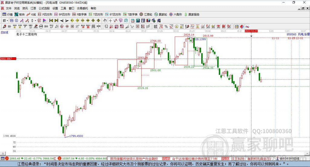This screenshot has width=310, height=167.
Task: Click the black right arrow icon
Action: (67, 21)
